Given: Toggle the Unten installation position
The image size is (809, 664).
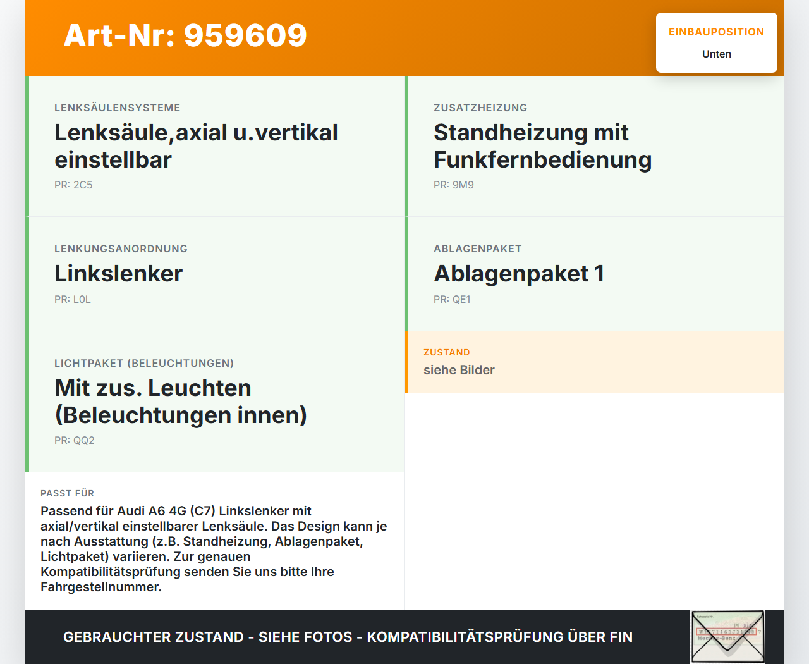Looking at the screenshot, I should tap(716, 54).
